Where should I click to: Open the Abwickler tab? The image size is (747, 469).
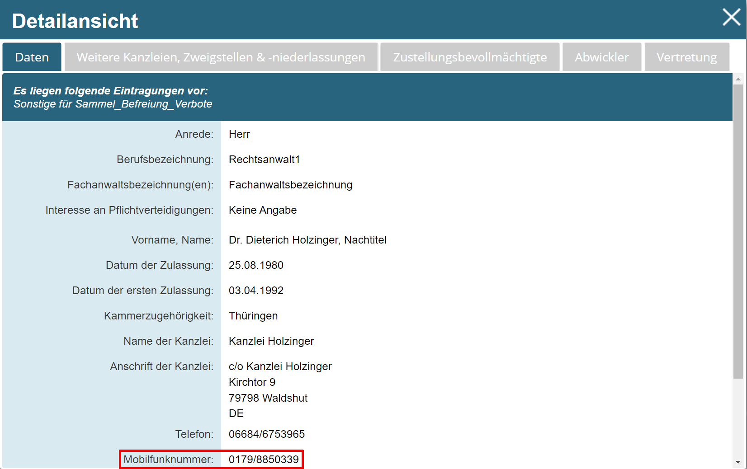601,57
